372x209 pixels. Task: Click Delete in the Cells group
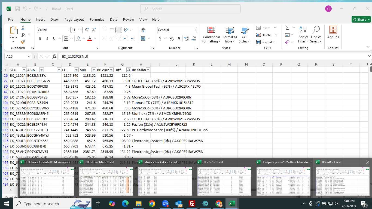(264, 35)
